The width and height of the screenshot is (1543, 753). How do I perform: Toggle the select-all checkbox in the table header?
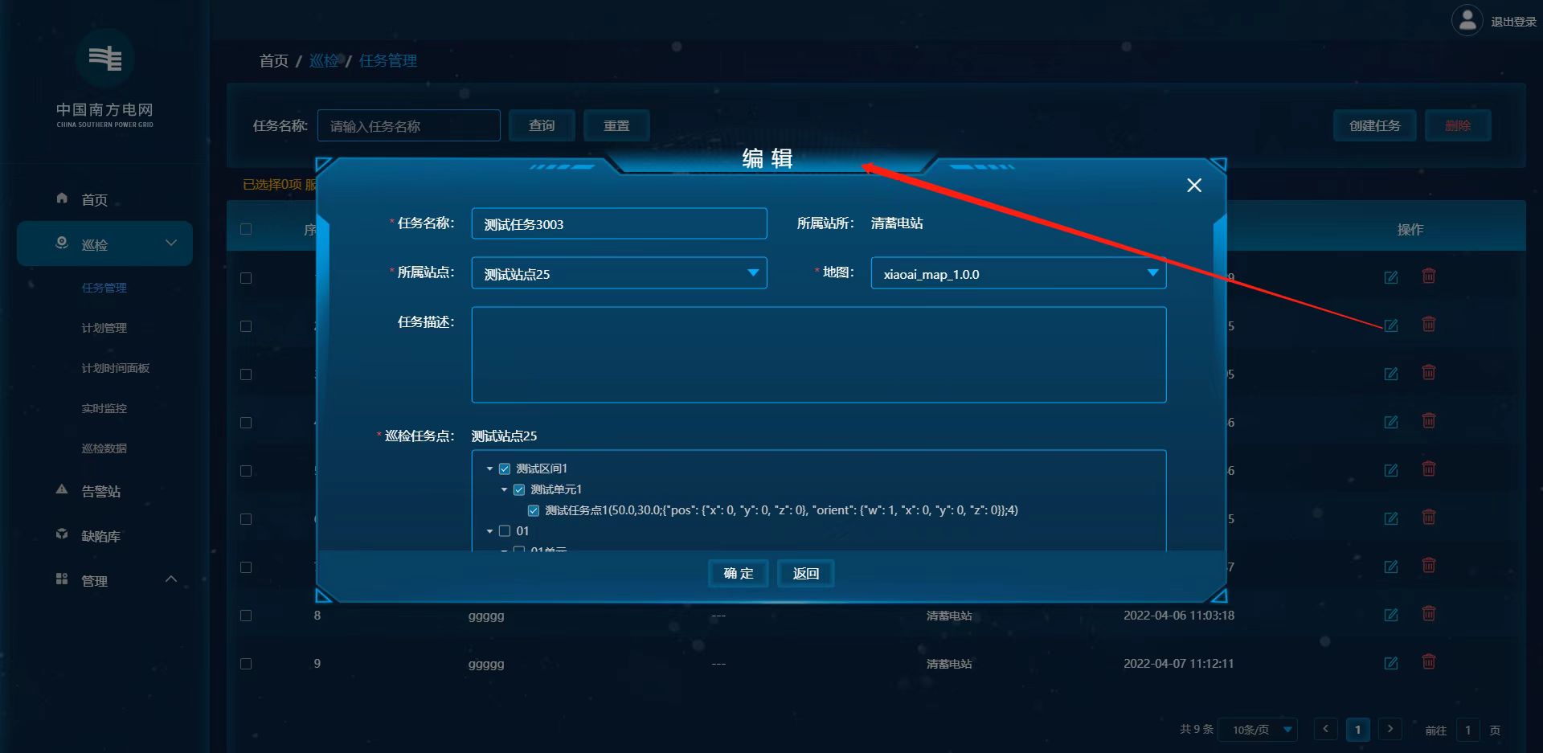246,229
